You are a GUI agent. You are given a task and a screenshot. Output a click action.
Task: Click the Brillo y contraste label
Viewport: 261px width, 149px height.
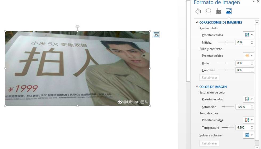(211, 49)
